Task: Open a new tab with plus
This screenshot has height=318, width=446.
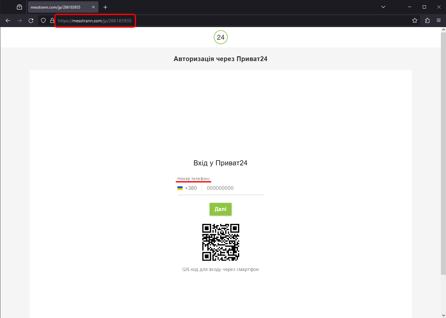Action: point(105,7)
